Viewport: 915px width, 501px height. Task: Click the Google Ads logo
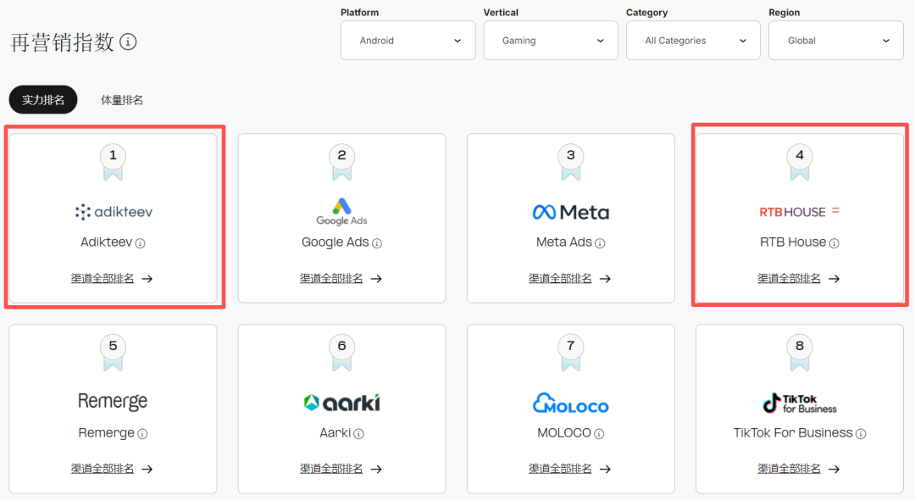tap(342, 212)
